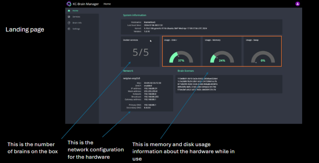Click the Docker services 5/5 count
The image size is (319, 163).
coord(141,52)
